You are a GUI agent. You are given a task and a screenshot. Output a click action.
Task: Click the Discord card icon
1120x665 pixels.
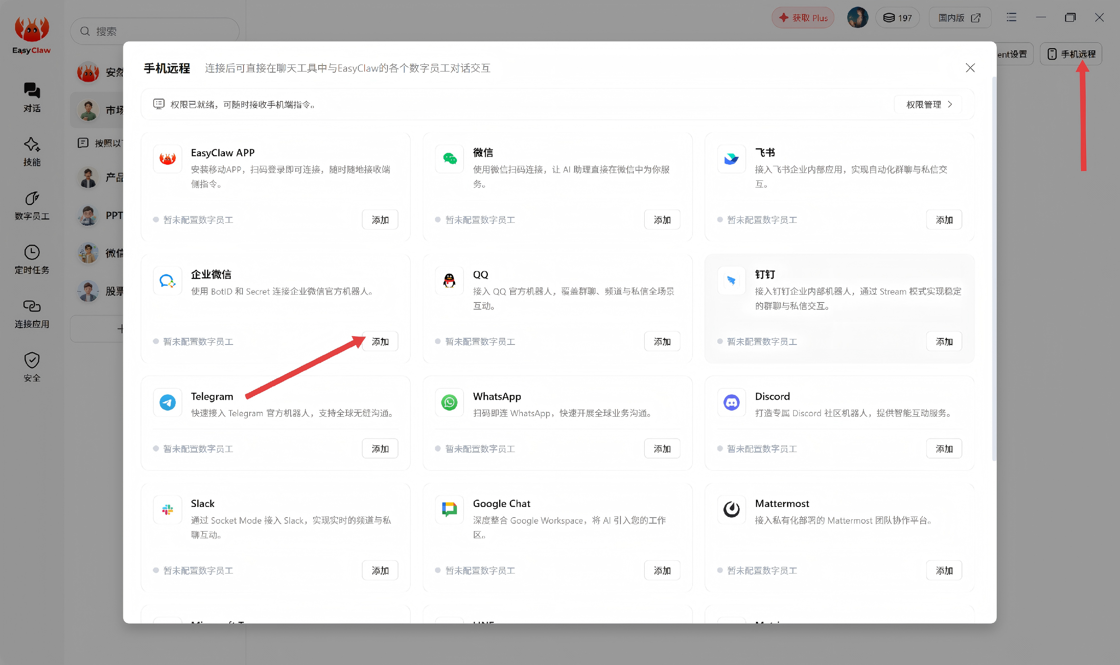[732, 402]
